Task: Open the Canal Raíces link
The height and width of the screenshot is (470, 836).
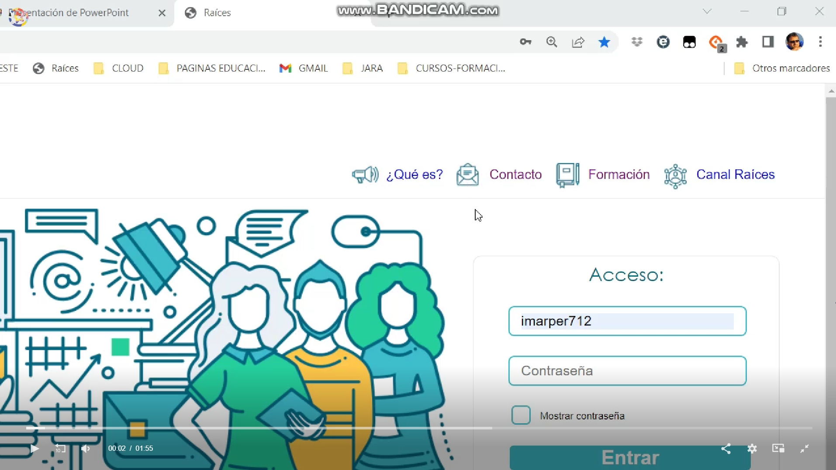Action: [x=736, y=175]
